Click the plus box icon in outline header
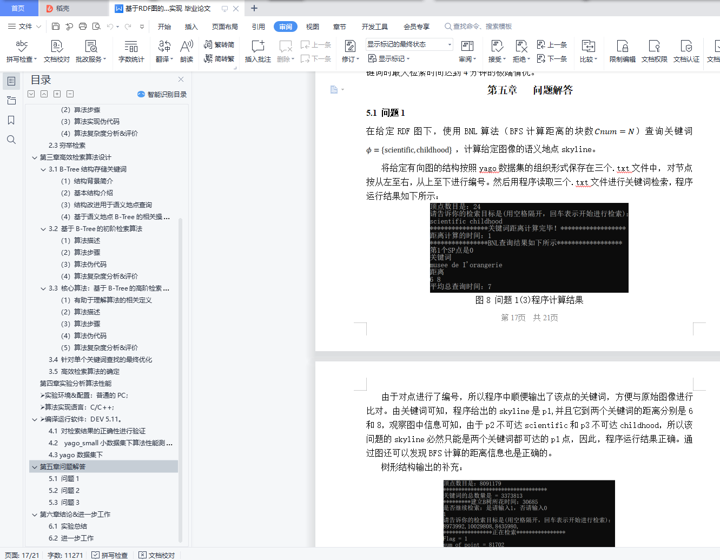Image resolution: width=720 pixels, height=560 pixels. pos(57,94)
